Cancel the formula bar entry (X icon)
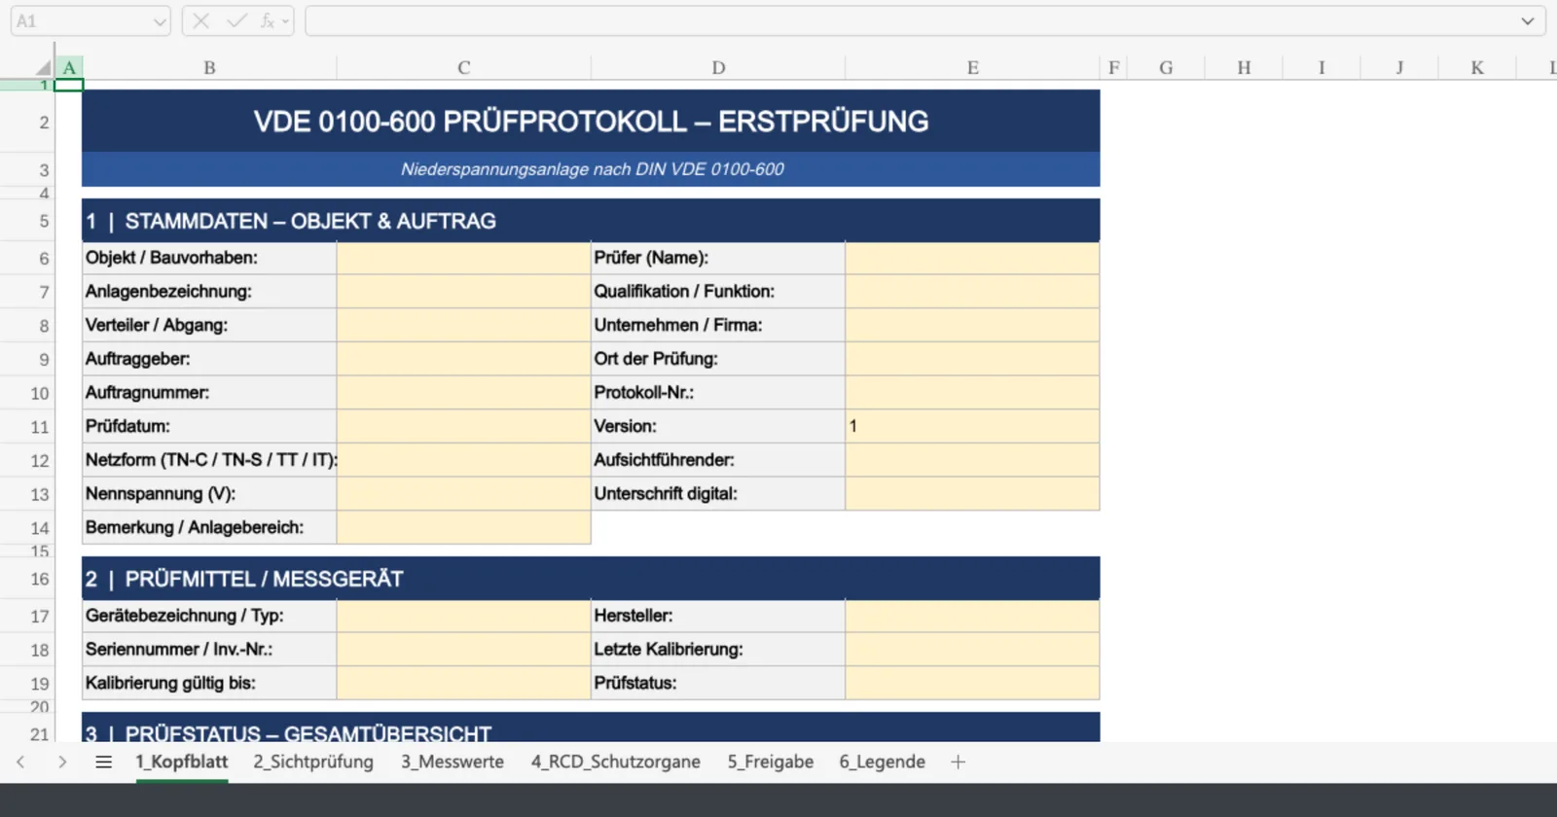Viewport: 1557px width, 817px height. [x=201, y=20]
